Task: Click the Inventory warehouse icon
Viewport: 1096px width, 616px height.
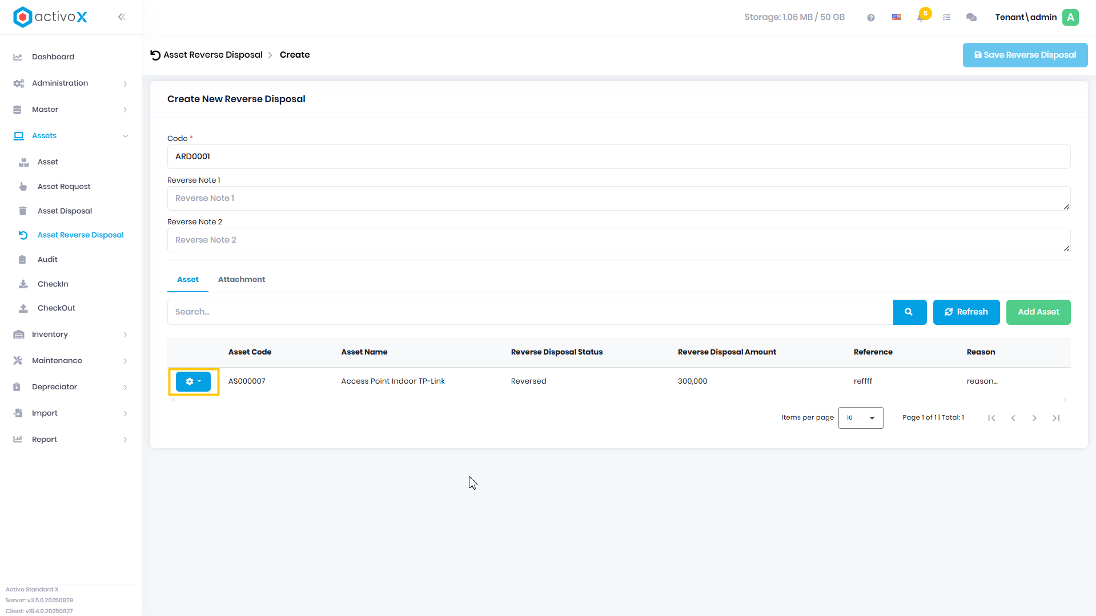Action: (18, 335)
